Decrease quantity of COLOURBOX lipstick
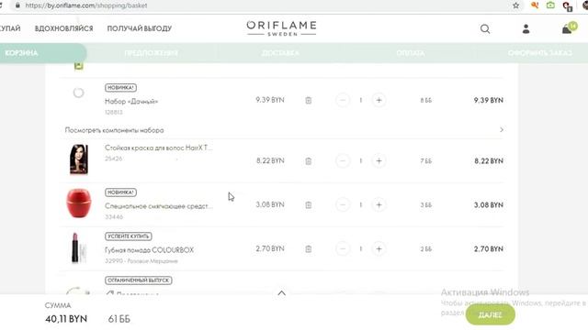The height and width of the screenshot is (330, 588). click(x=343, y=248)
